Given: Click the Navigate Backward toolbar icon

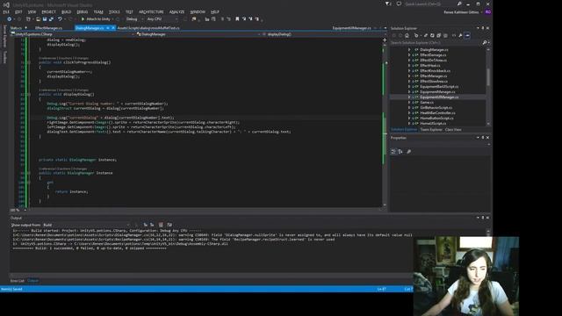Looking at the screenshot, I should pos(9,19).
